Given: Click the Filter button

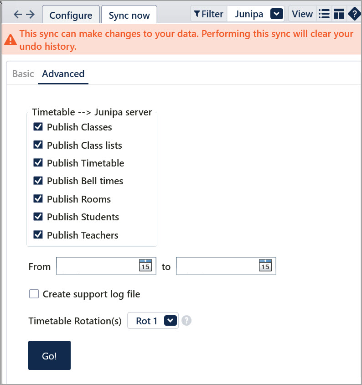Looking at the screenshot, I should click(x=208, y=14).
